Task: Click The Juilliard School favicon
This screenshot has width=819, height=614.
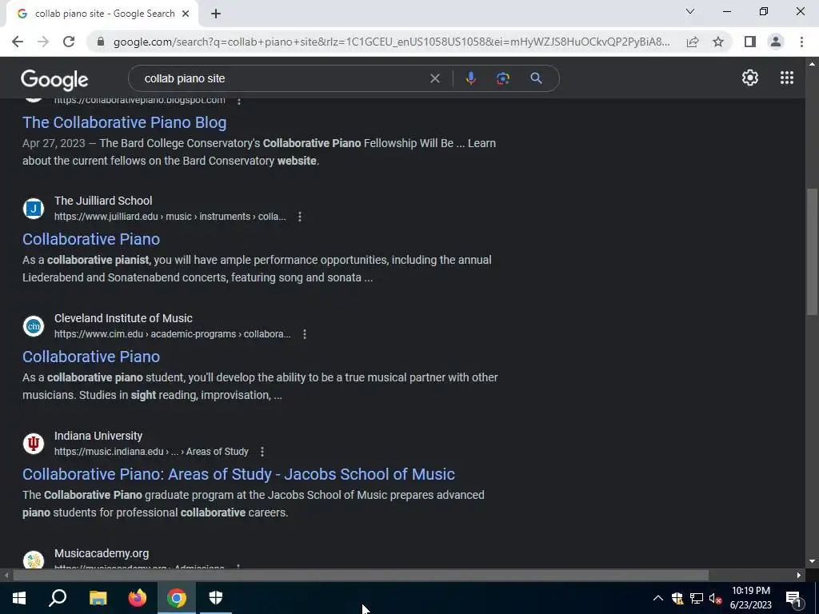Action: [34, 209]
